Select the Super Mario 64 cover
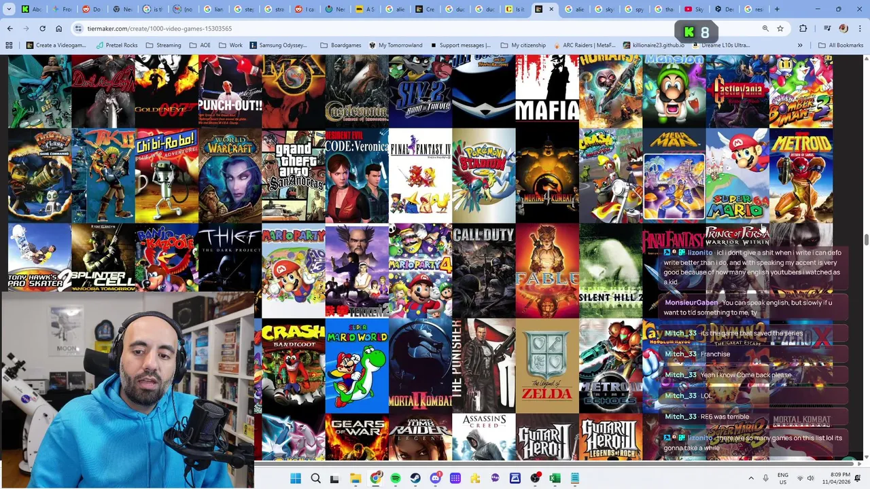 [x=737, y=176]
